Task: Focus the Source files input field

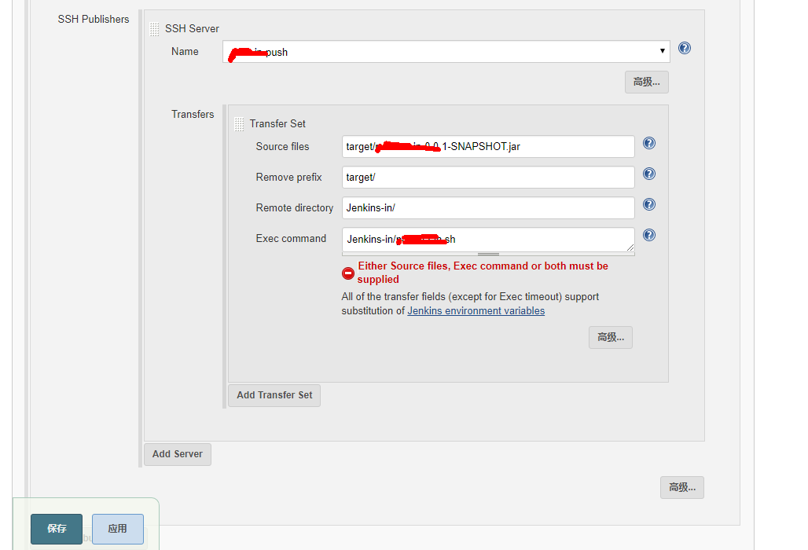Action: click(488, 147)
